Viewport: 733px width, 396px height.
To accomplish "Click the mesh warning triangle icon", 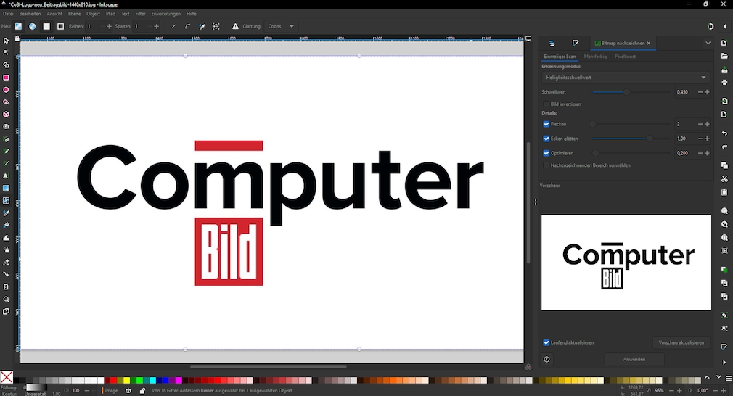I will (x=235, y=27).
